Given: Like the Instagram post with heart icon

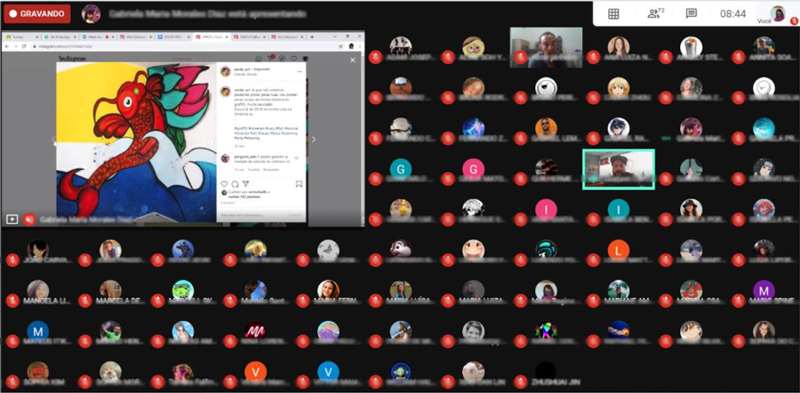Looking at the screenshot, I should 224,184.
